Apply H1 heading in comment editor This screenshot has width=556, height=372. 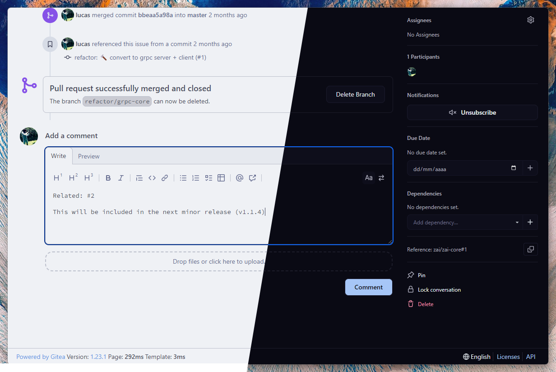[x=58, y=178]
